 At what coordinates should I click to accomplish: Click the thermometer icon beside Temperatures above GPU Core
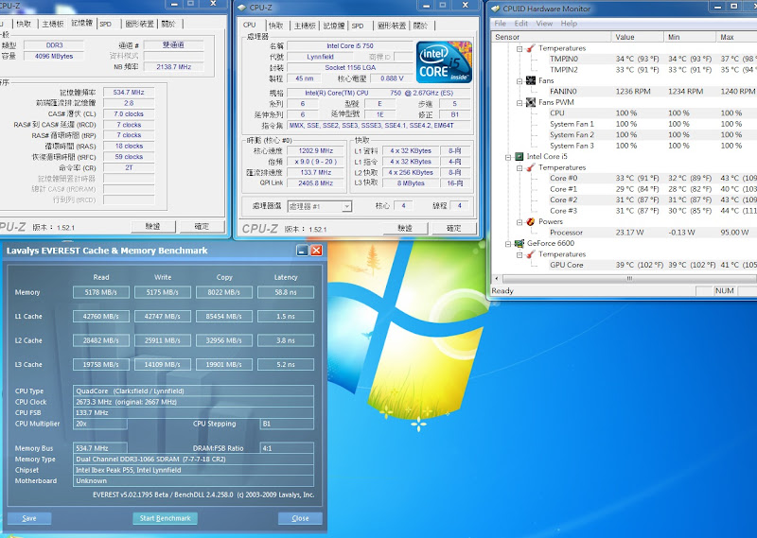(x=531, y=254)
